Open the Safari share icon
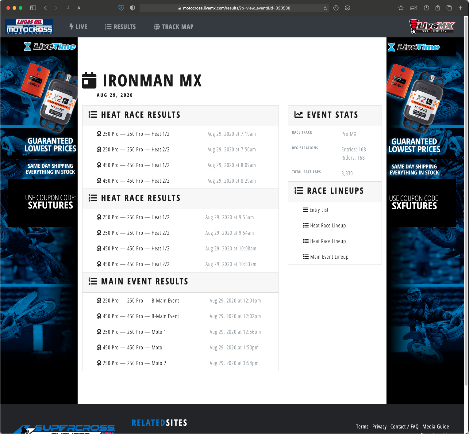This screenshot has width=469, height=434. [x=438, y=8]
